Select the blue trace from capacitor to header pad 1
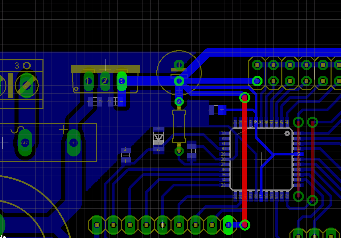Image resolution: width=341 pixels, height=238 pixels. tap(218, 81)
